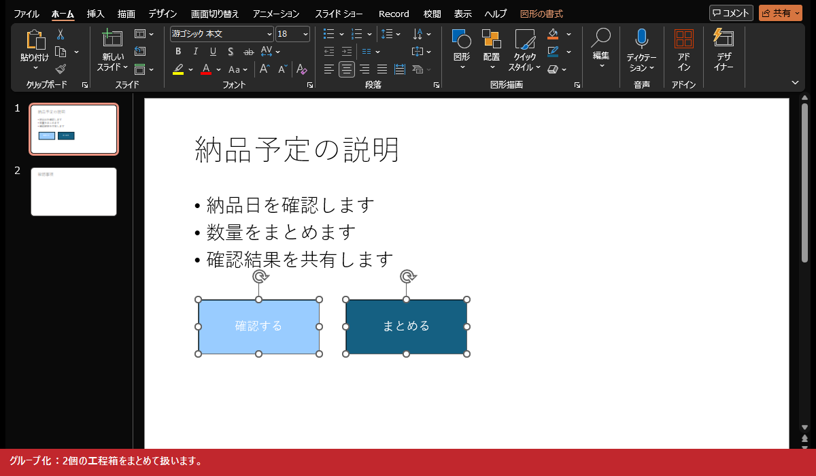Align text left
The image size is (816, 476).
(x=329, y=69)
